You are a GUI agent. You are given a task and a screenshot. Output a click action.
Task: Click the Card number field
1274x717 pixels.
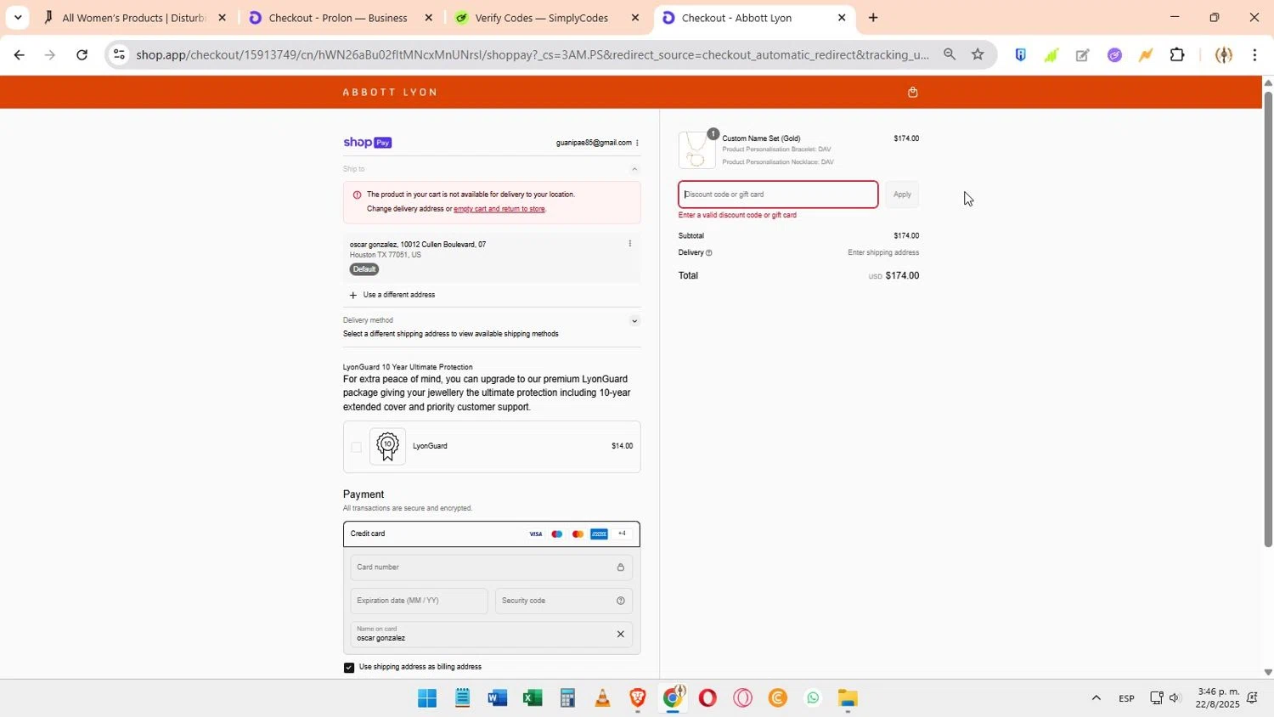pyautogui.click(x=492, y=567)
